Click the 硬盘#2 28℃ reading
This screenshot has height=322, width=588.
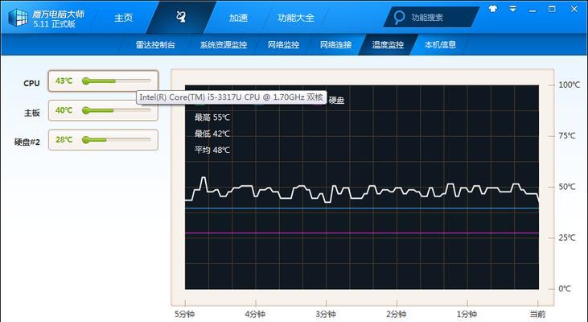[x=64, y=139]
